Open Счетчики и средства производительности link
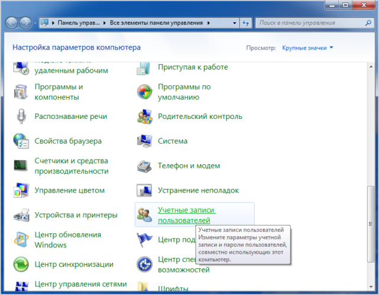 71,166
